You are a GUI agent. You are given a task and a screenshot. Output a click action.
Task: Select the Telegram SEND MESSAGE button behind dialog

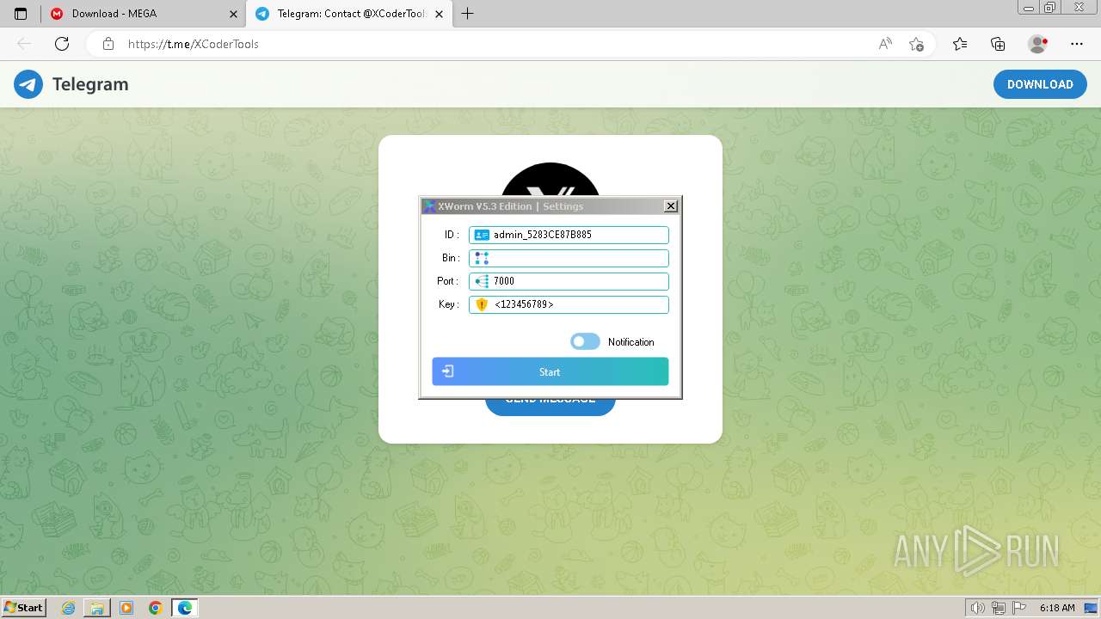550,407
